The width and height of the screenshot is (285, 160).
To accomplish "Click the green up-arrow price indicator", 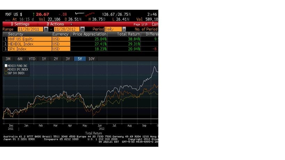I will pos(33,14).
